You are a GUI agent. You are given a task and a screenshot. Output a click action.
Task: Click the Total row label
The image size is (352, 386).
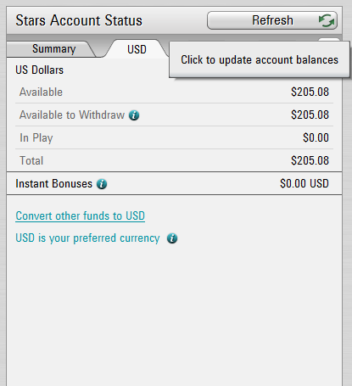(31, 161)
